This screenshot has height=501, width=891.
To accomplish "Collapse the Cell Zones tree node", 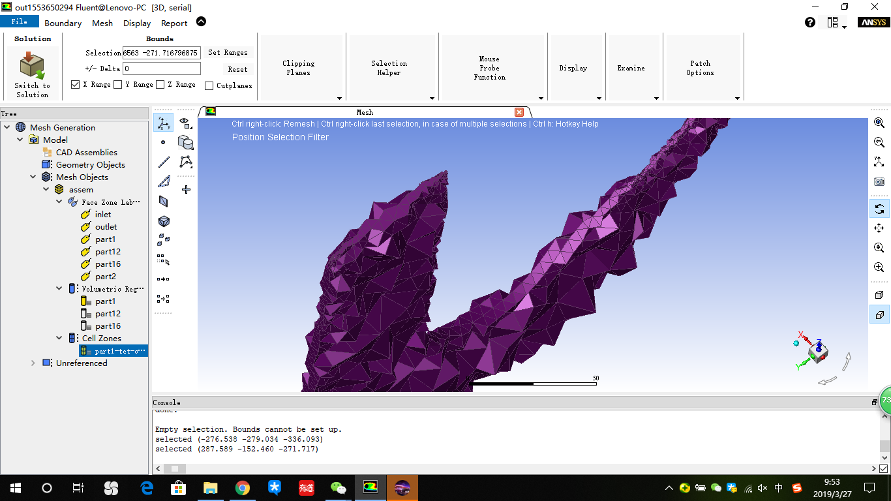I will click(x=59, y=338).
